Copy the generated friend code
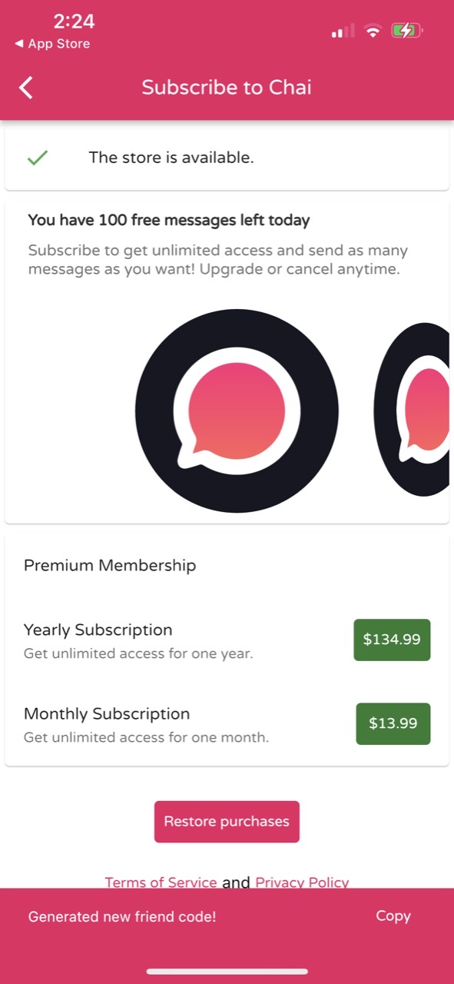 click(x=393, y=916)
